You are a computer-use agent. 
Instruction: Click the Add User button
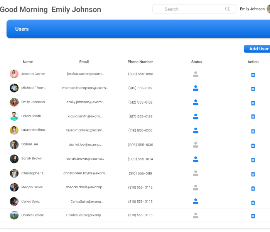tap(258, 49)
